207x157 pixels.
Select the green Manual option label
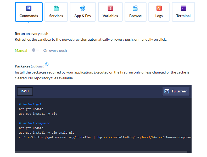coord(21,50)
